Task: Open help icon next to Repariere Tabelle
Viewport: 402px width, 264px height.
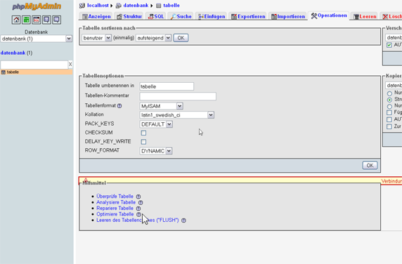Action: [138, 209]
